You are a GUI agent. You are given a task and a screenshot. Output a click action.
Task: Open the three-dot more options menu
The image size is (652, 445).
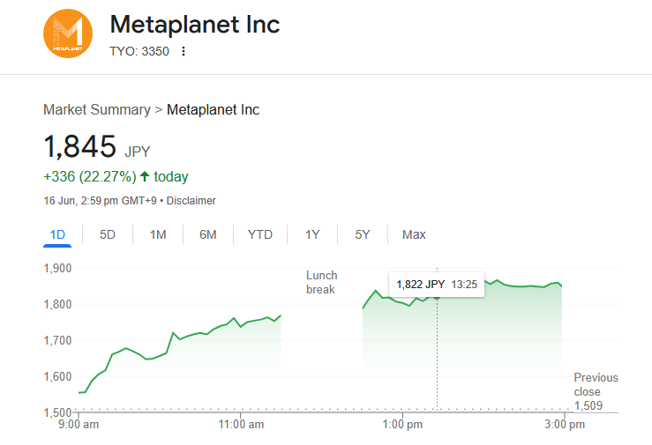184,51
